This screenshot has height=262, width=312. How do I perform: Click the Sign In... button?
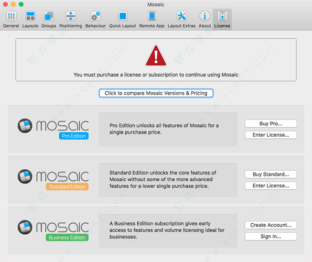click(271, 236)
